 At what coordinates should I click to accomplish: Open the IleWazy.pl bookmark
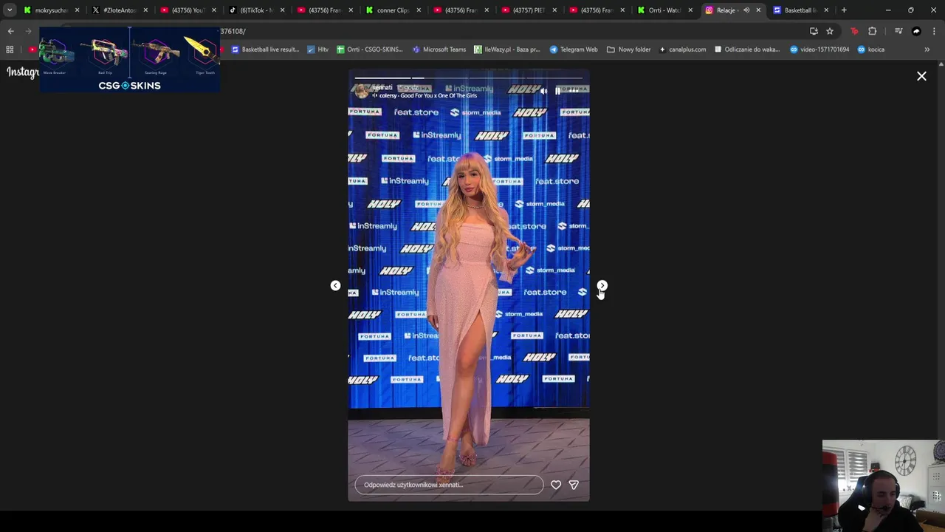506,50
